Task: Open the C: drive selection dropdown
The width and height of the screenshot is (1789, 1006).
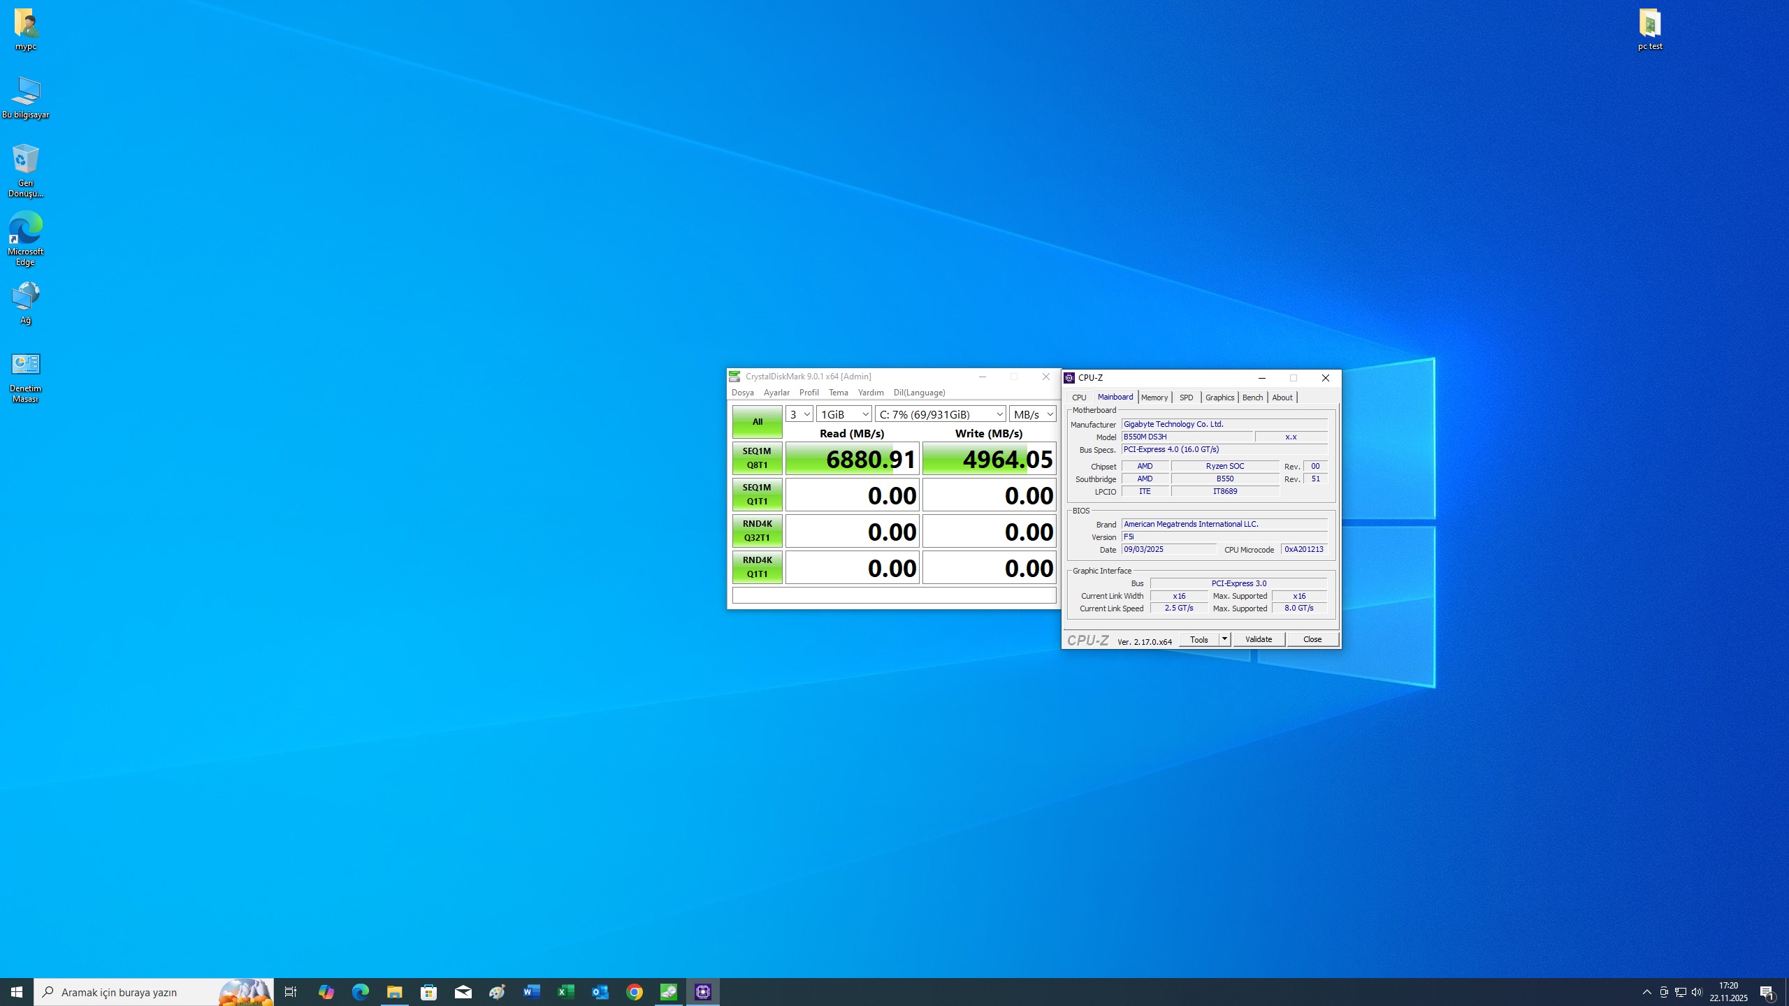Action: click(940, 414)
